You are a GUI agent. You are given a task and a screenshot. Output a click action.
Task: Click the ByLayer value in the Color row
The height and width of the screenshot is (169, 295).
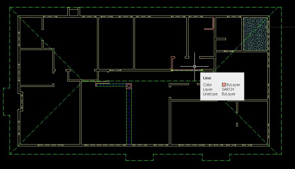coord(233,85)
